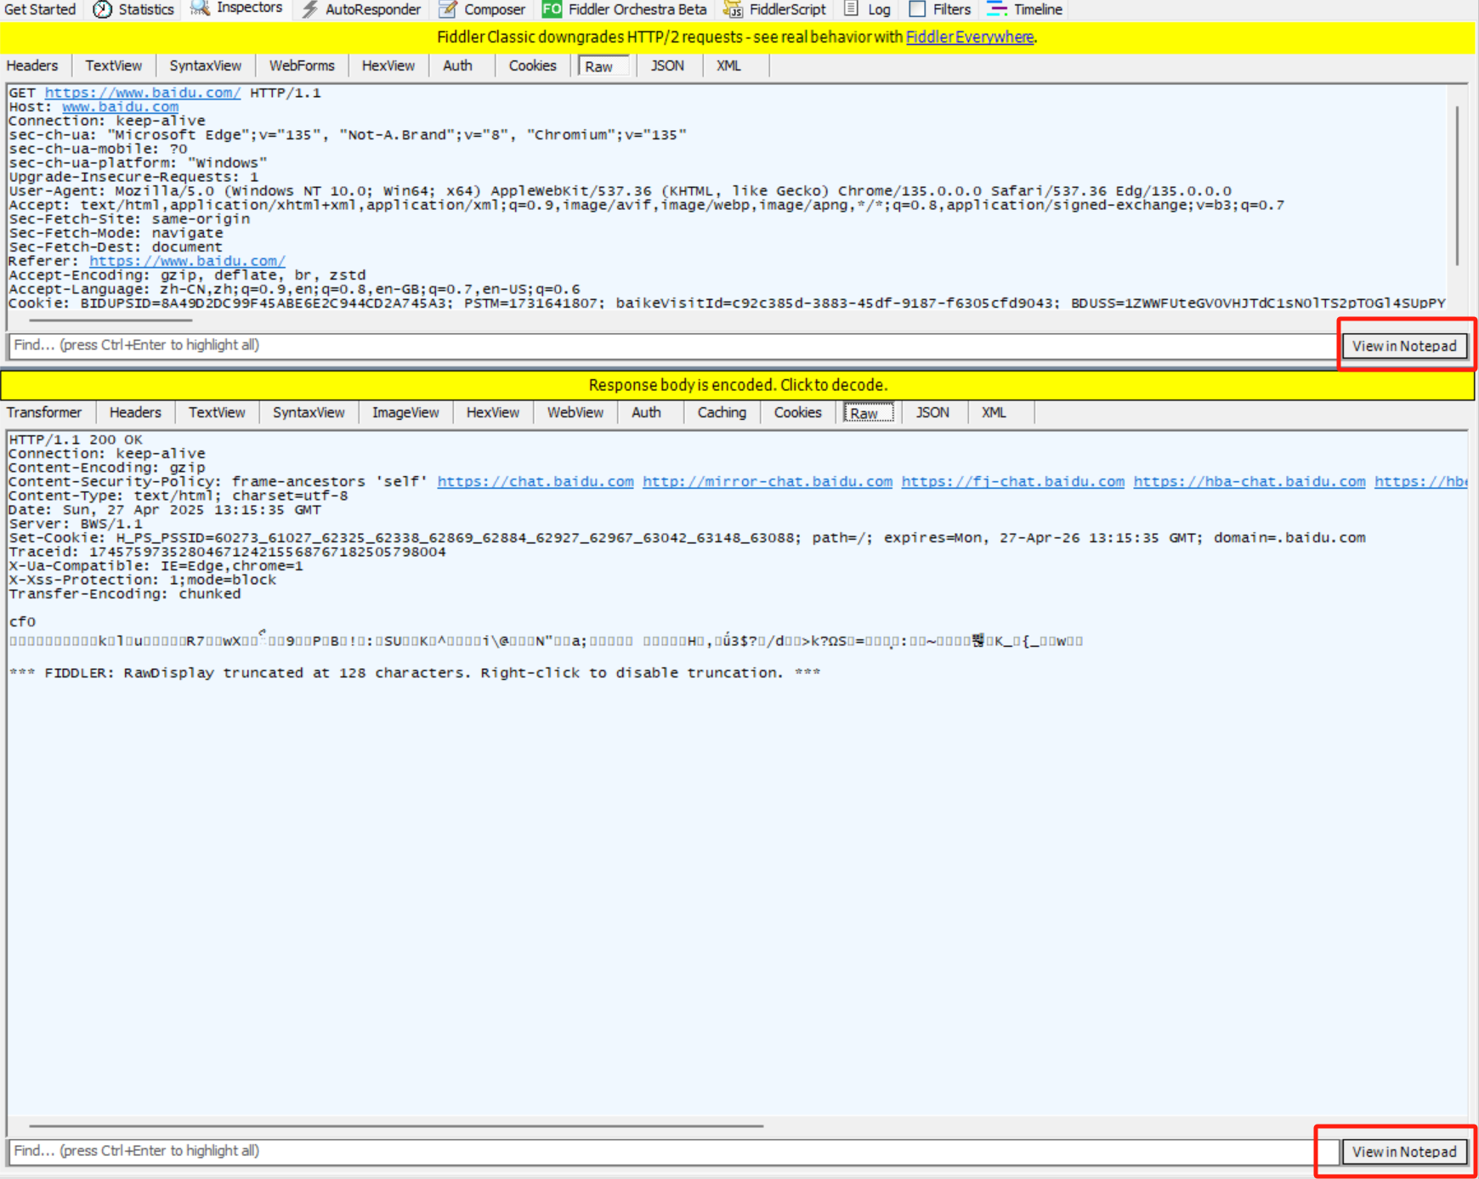The image size is (1479, 1179).
Task: Open the Timeline tab
Action: pos(1037,9)
